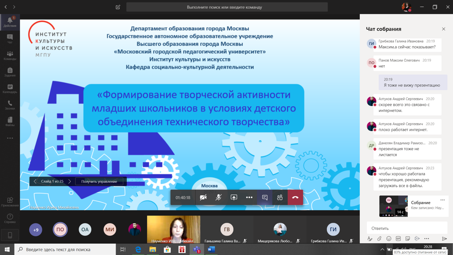Click the meet now icon in compose
The height and width of the screenshot is (255, 453).
pos(417,239)
